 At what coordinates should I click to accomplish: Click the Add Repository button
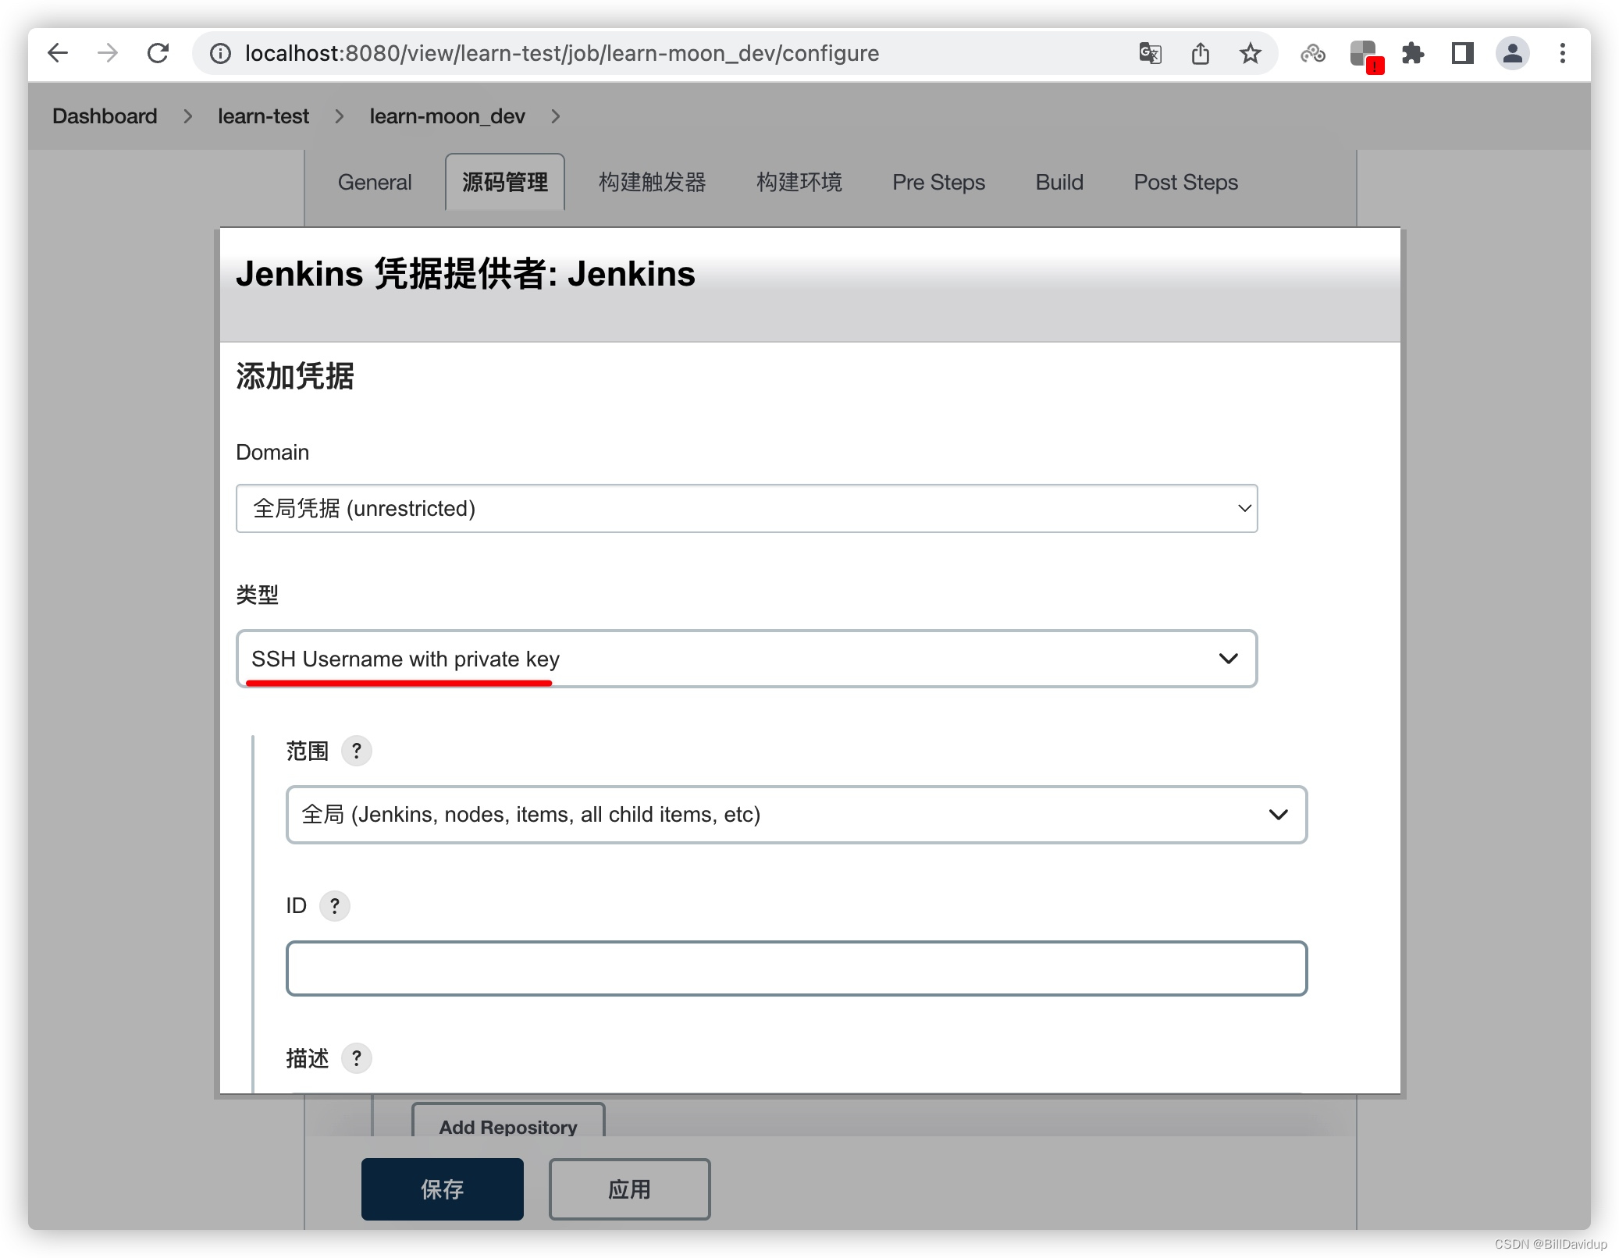[x=508, y=1121]
